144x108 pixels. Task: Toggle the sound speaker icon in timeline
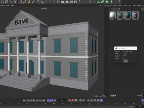pos(55,100)
